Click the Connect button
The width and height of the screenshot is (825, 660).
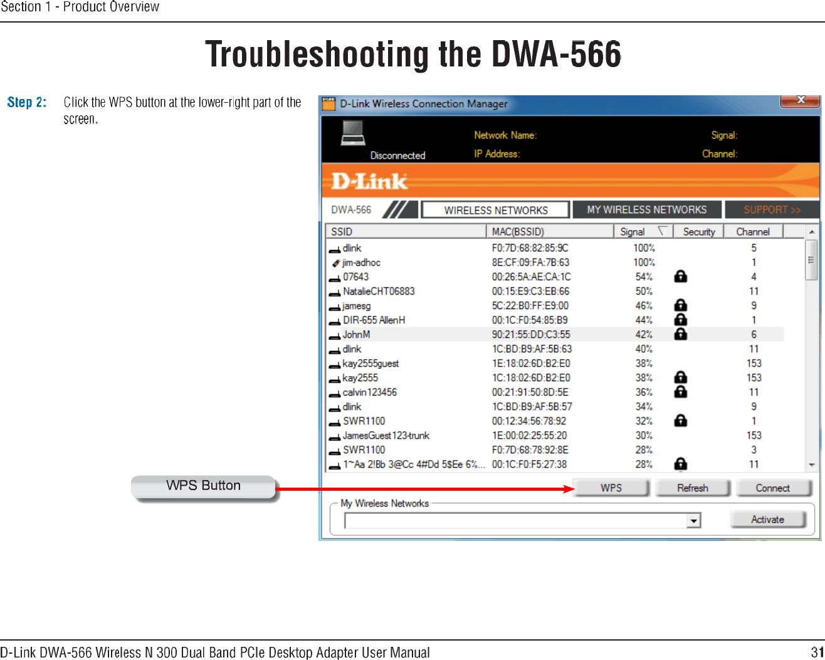point(773,488)
